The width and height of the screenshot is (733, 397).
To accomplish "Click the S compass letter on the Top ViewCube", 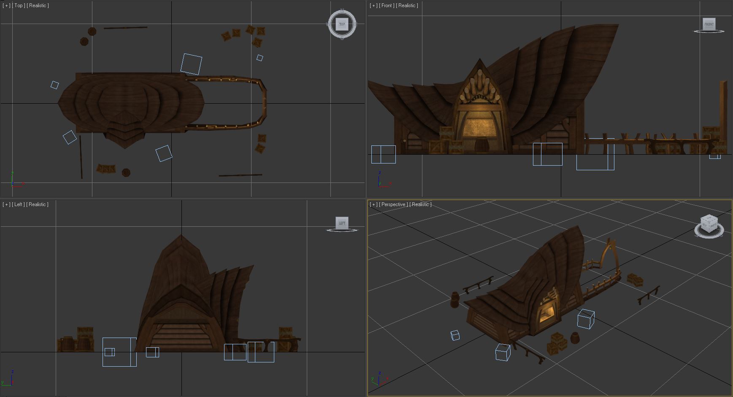I will pos(342,38).
